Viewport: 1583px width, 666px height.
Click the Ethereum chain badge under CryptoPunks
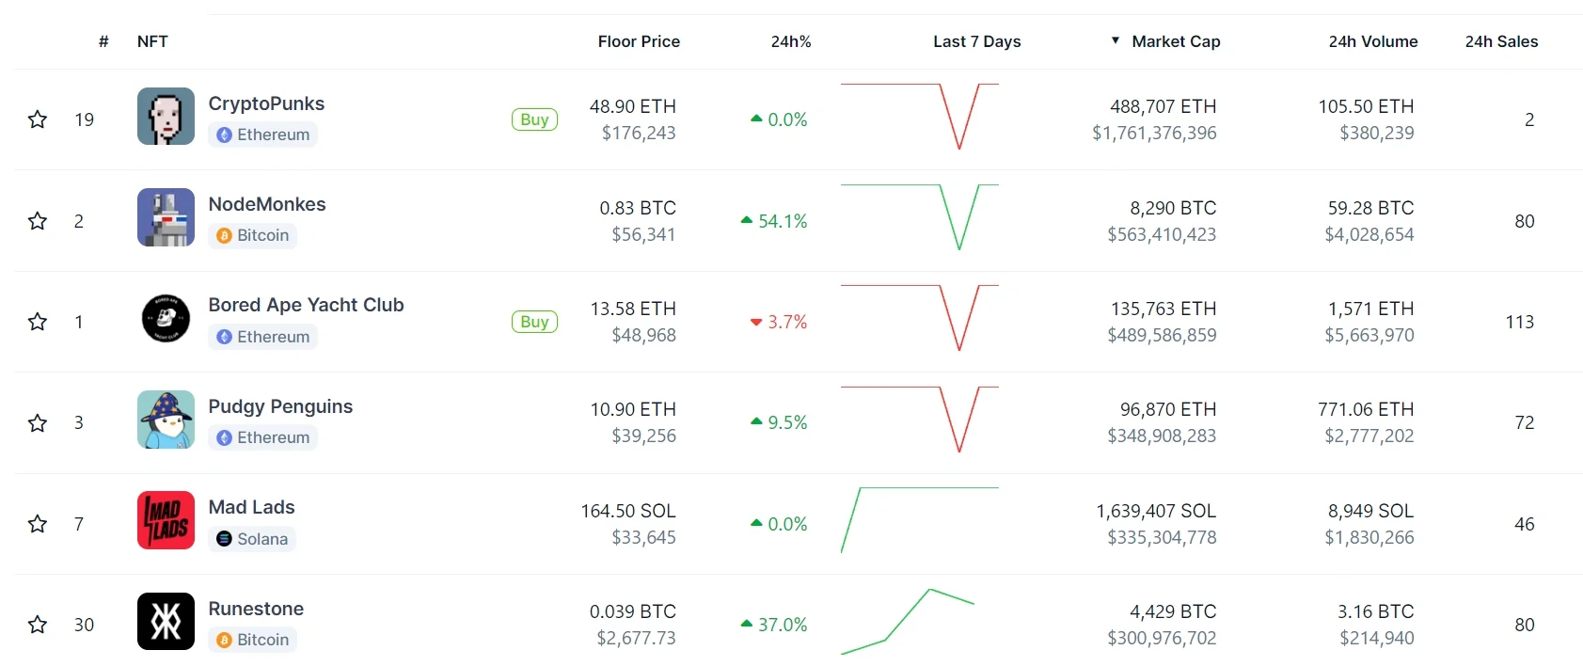262,135
